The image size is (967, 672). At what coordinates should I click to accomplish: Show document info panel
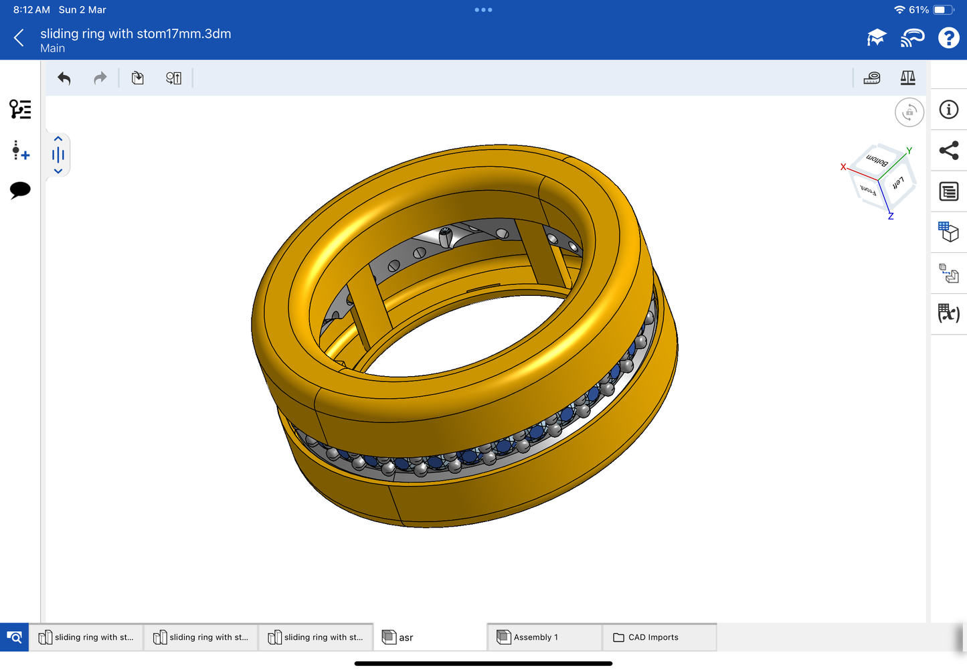pos(948,110)
